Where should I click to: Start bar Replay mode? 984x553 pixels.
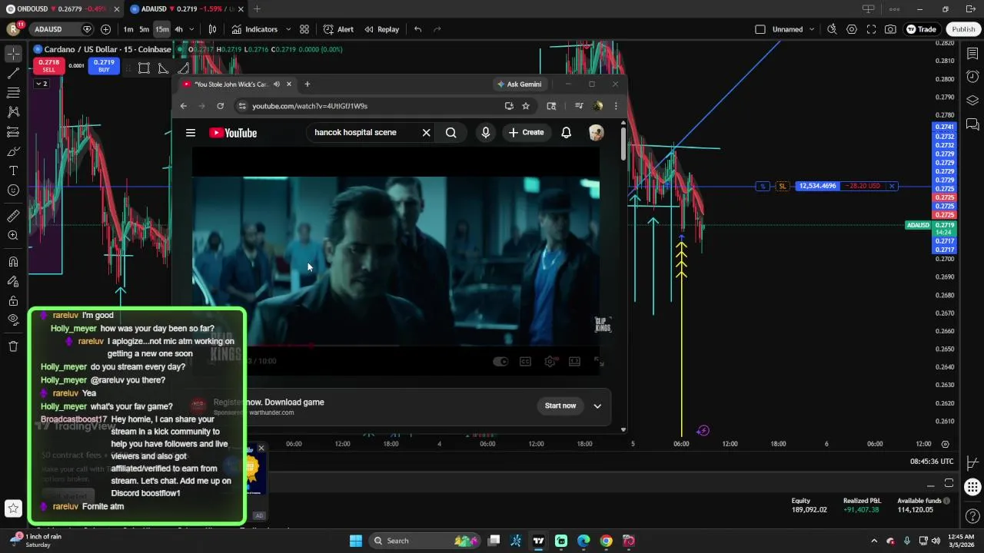382,29
